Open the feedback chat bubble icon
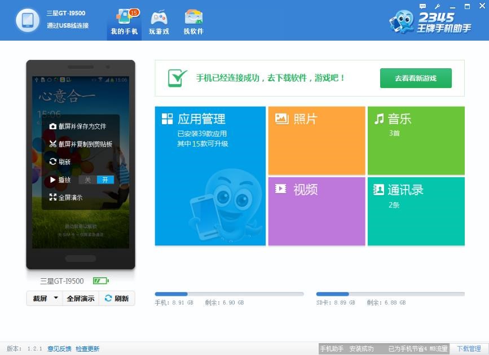489x355 pixels. click(422, 6)
